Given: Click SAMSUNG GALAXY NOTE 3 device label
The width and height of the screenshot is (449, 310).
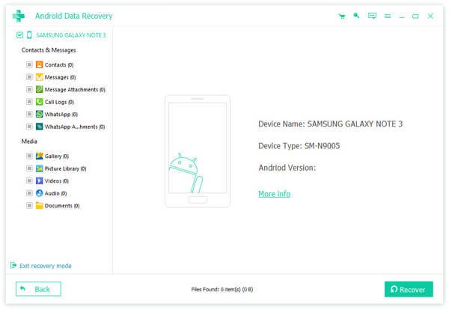Looking at the screenshot, I should (71, 35).
